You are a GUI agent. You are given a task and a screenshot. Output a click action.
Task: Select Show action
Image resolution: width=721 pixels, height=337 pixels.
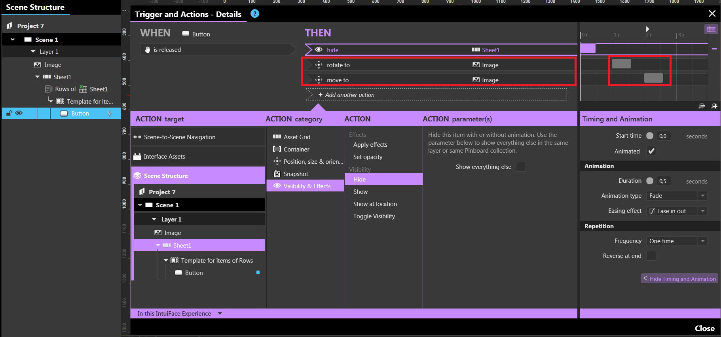pos(360,191)
